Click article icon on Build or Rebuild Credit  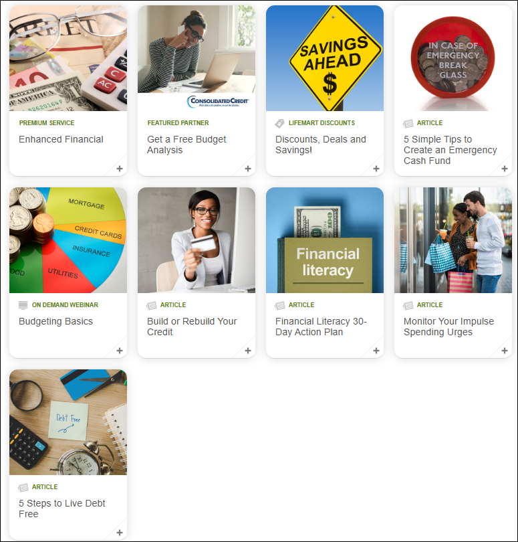151,305
